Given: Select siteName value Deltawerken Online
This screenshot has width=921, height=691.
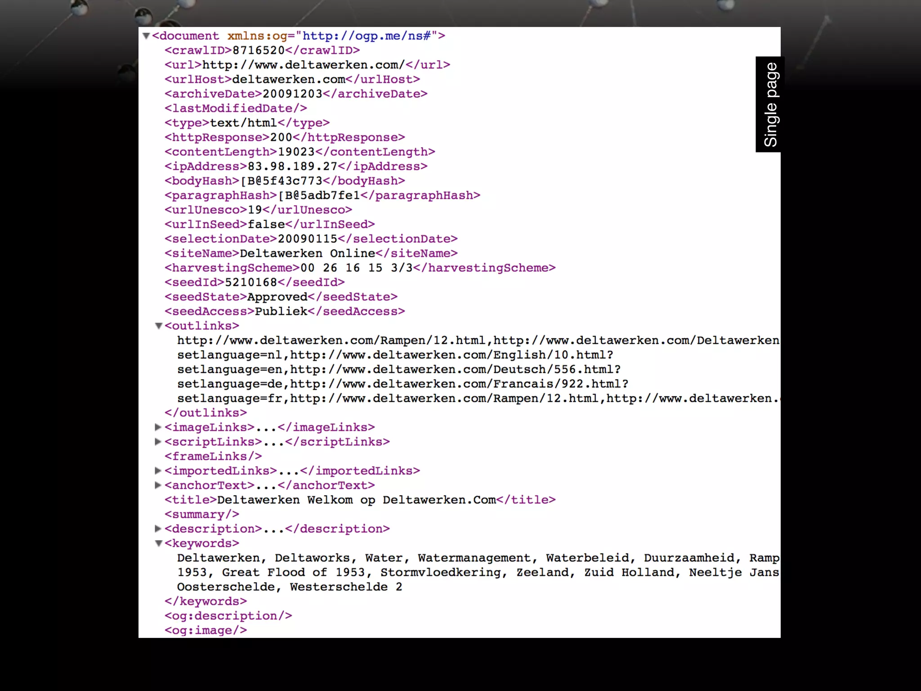Looking at the screenshot, I should tap(308, 253).
